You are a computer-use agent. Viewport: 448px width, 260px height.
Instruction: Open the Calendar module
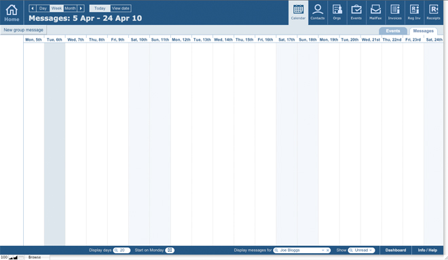pyautogui.click(x=298, y=13)
